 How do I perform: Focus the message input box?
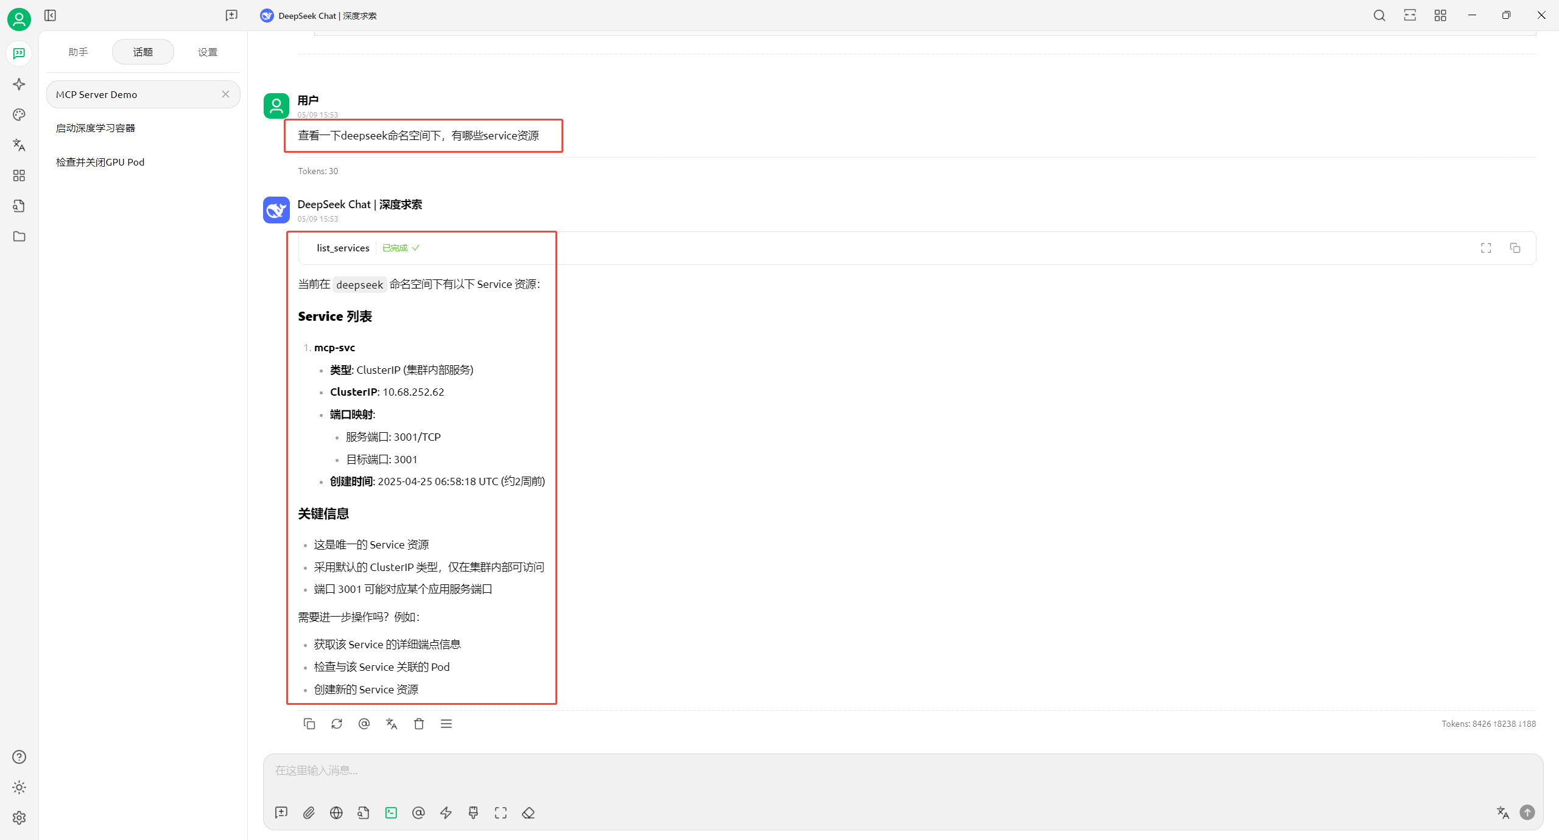pyautogui.click(x=903, y=771)
